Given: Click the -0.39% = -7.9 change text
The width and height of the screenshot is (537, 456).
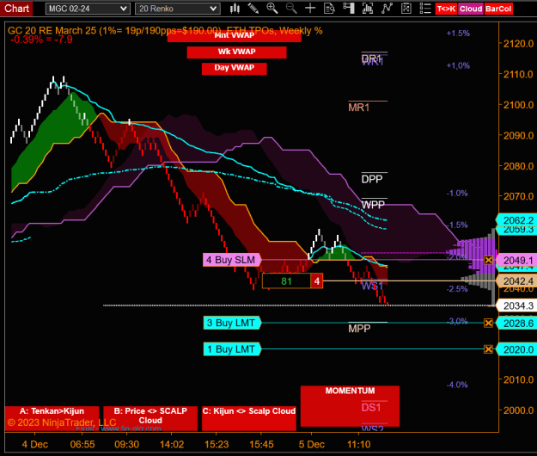Looking at the screenshot, I should 41,40.
